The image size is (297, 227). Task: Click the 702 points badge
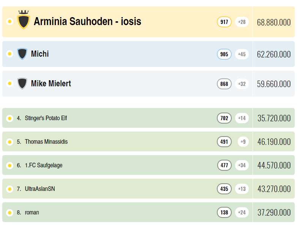tap(224, 118)
